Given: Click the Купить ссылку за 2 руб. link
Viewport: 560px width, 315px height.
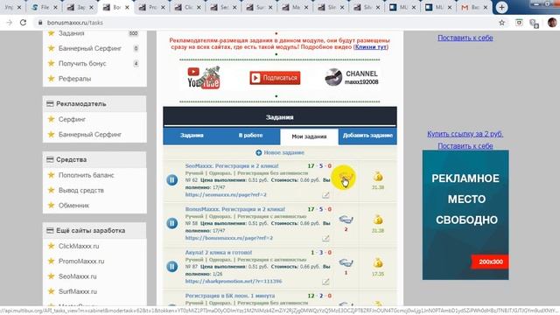Looking at the screenshot, I should point(465,134).
